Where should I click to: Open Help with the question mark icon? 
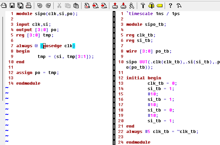tap(170, 5)
